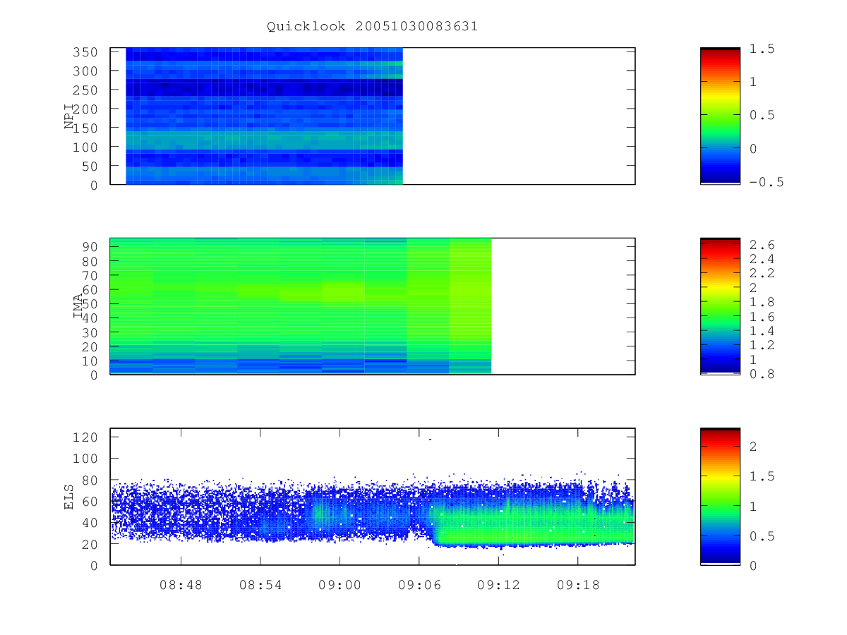Select the NPI axis label
This screenshot has height=635, width=847.
[69, 116]
